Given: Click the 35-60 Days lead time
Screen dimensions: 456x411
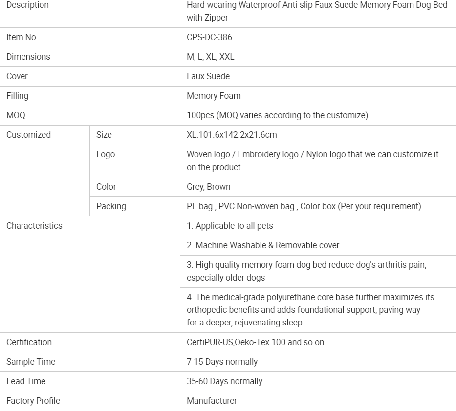Looking at the screenshot, I should (224, 381).
